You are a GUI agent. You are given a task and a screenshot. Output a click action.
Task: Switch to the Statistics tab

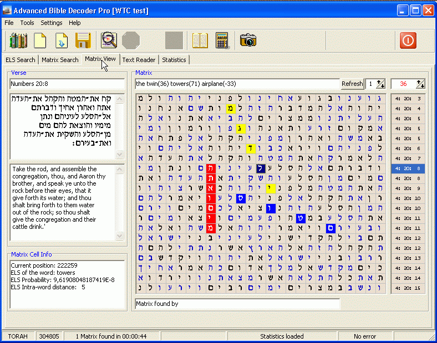tap(174, 60)
